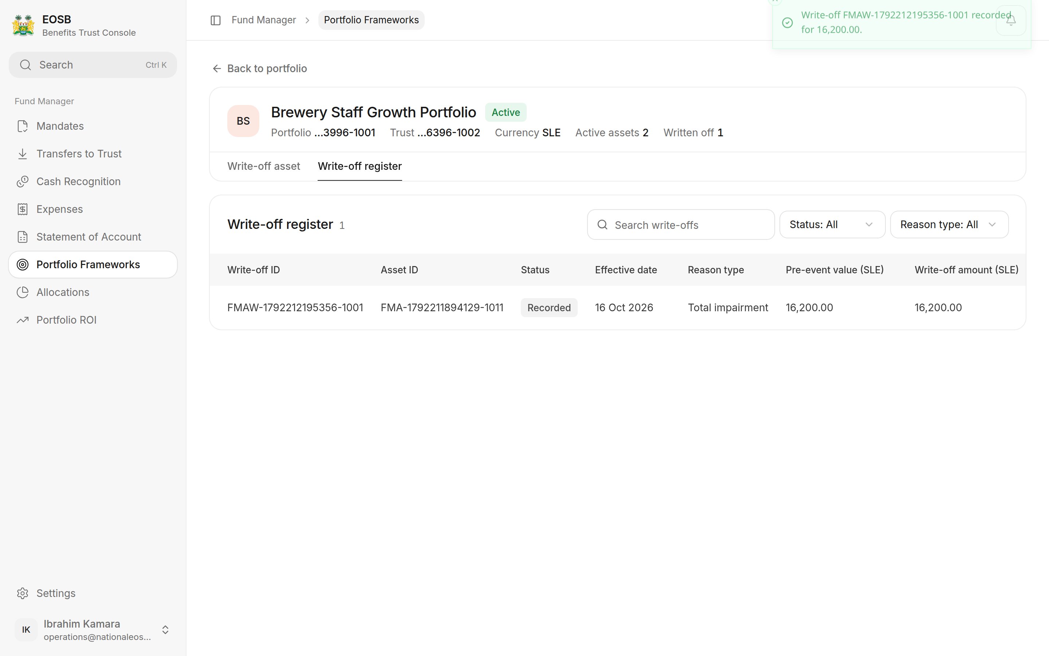Click the Expenses receipt icon

[23, 209]
